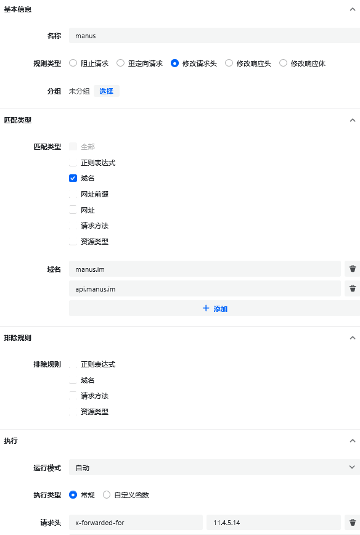Click the 名称 input field containing manus

(215, 36)
